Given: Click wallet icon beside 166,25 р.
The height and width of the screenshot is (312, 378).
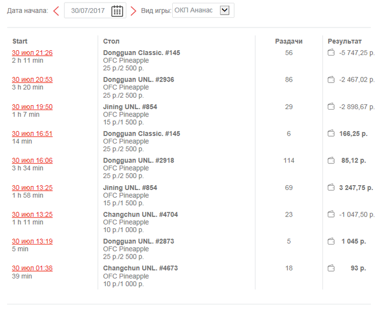Looking at the screenshot, I should tap(331, 133).
